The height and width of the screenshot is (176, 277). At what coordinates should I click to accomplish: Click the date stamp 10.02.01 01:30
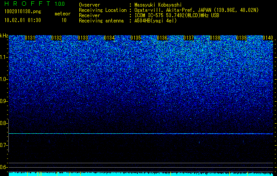[x=22, y=20]
